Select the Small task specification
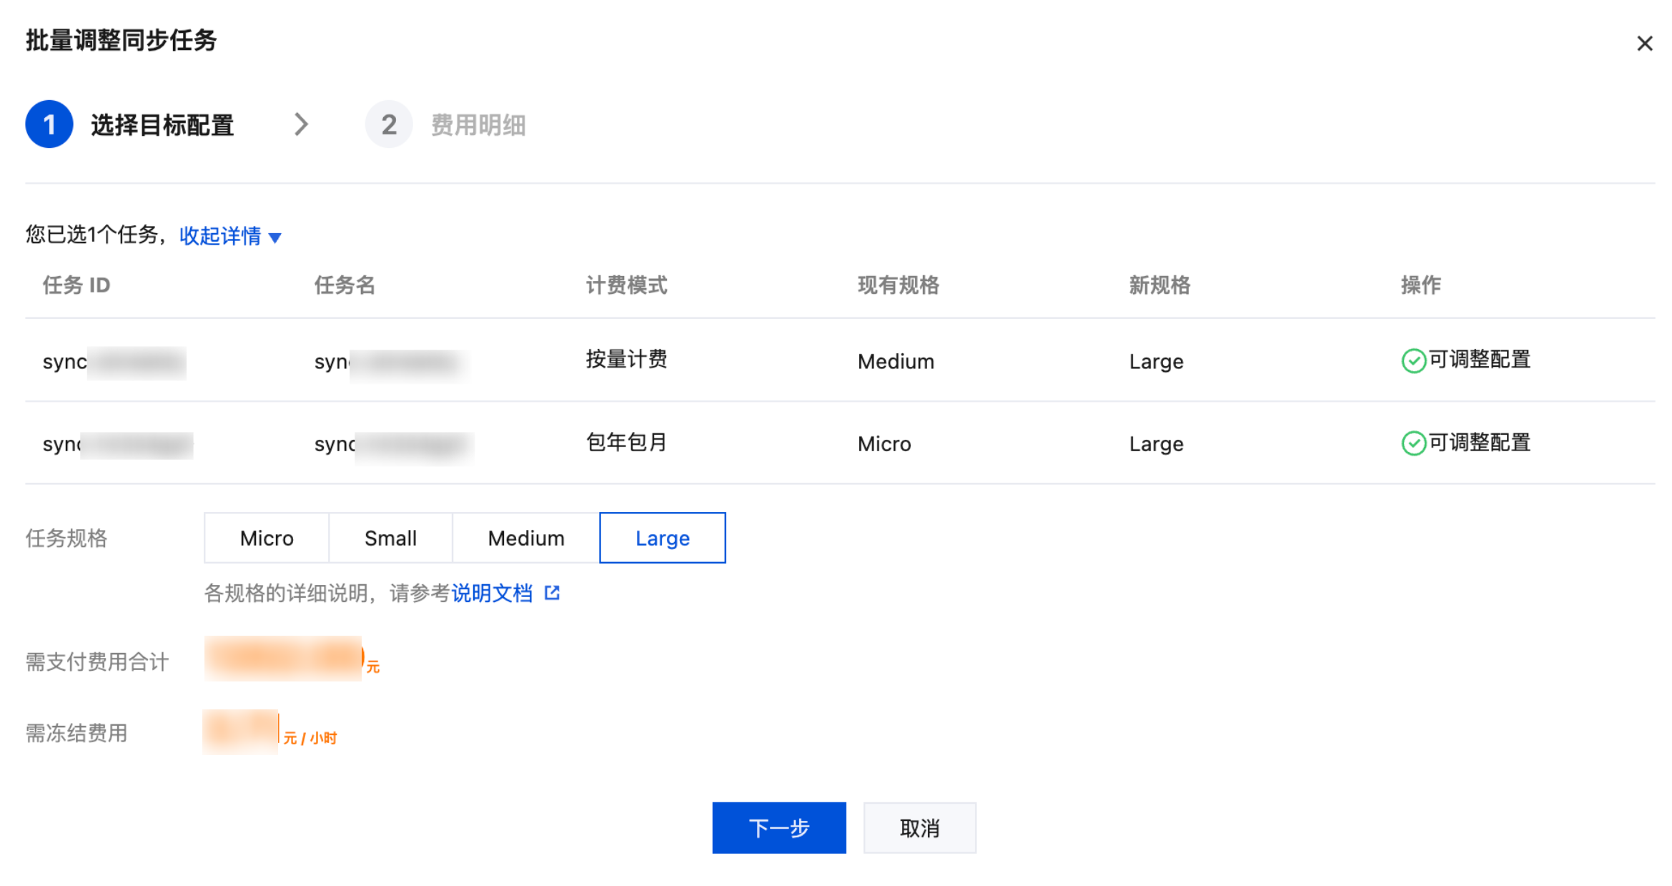 (x=390, y=538)
